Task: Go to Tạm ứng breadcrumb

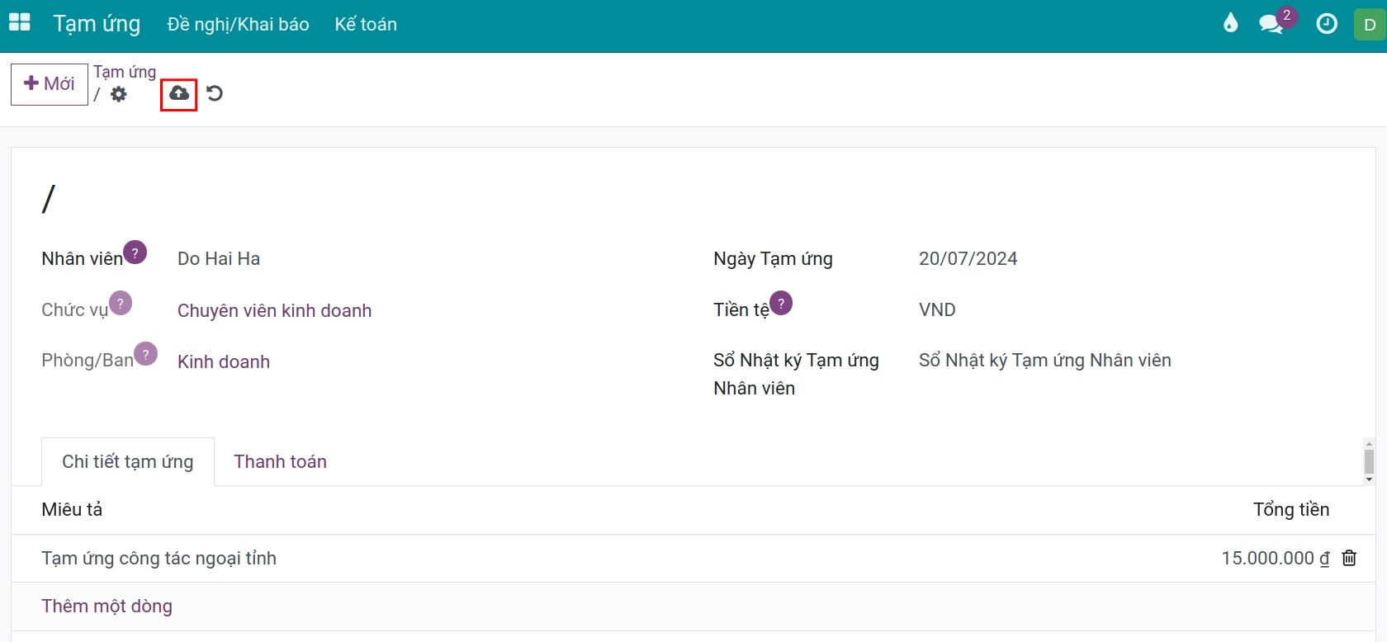Action: pyautogui.click(x=125, y=72)
